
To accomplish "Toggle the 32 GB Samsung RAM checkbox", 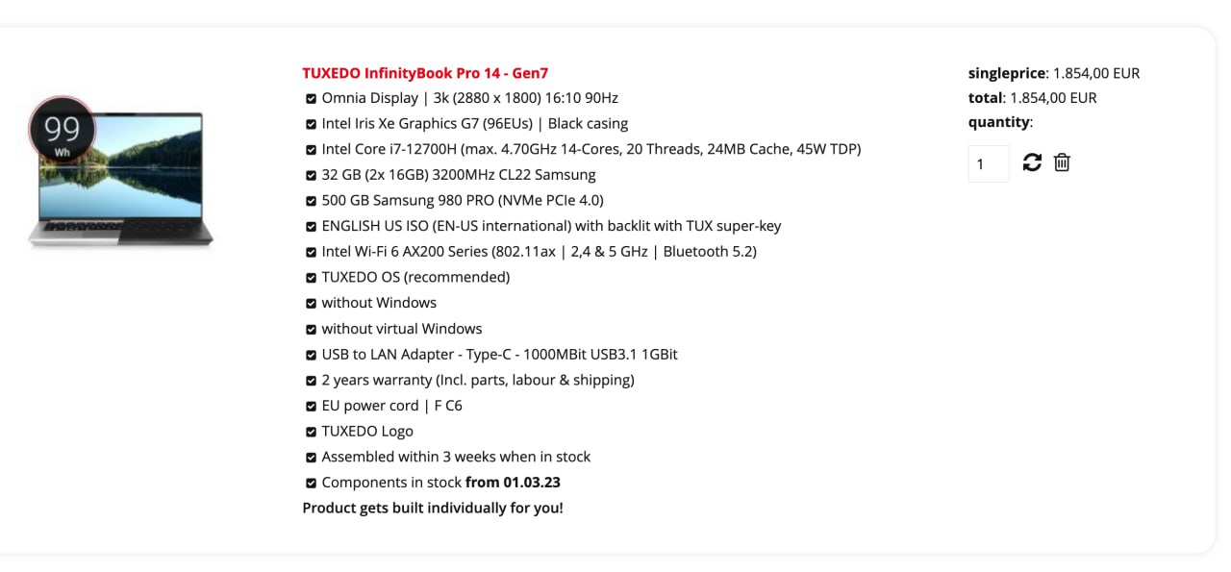I will pos(311,175).
